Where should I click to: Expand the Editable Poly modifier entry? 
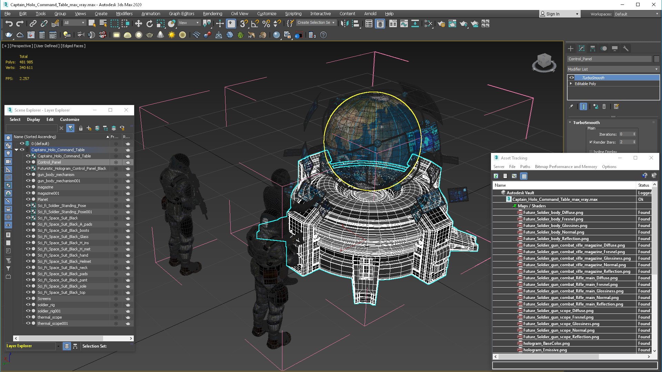click(x=571, y=84)
